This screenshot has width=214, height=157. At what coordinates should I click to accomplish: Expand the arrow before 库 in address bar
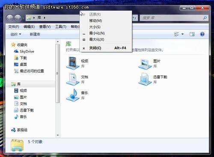(x=34, y=18)
